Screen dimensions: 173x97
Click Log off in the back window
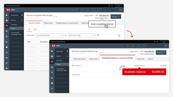tap(119, 6)
